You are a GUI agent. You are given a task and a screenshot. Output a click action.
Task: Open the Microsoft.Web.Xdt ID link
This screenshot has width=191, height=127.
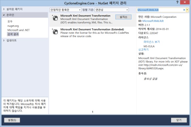tap(153, 21)
